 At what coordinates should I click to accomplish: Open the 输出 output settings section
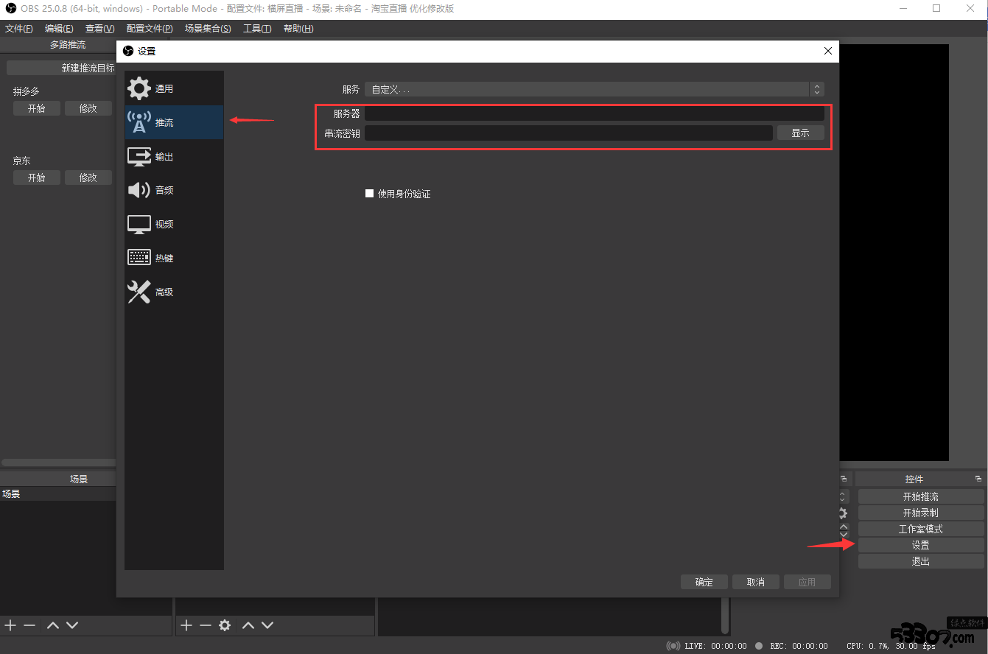point(174,157)
